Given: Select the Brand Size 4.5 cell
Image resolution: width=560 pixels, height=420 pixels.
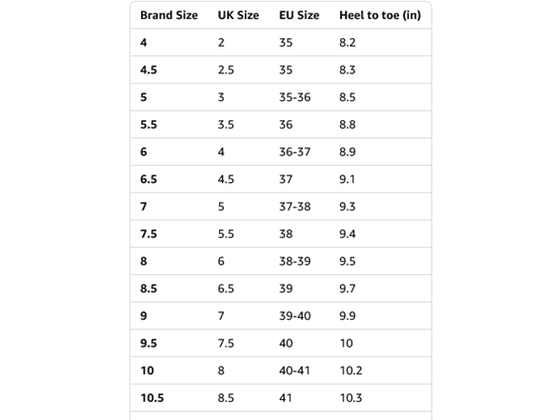Looking at the screenshot, I should (149, 70).
